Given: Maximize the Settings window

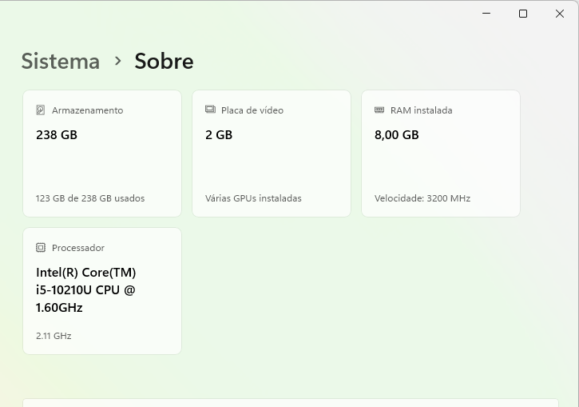Looking at the screenshot, I should tap(523, 14).
